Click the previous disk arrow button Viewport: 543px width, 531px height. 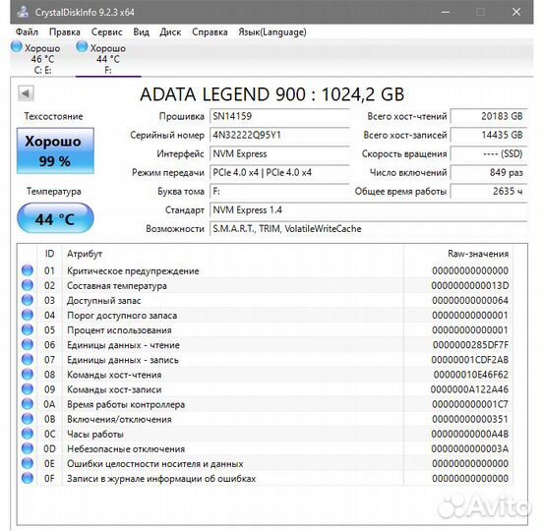(26, 93)
